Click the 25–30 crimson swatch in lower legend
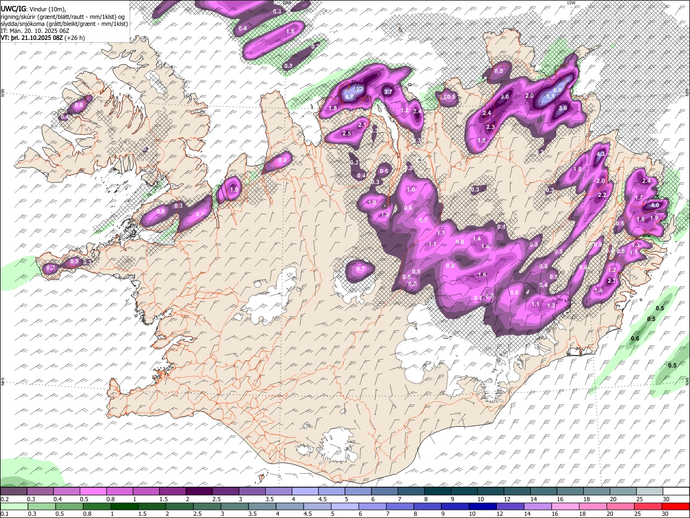Screen dimensions: 690x518 [x=648, y=506]
